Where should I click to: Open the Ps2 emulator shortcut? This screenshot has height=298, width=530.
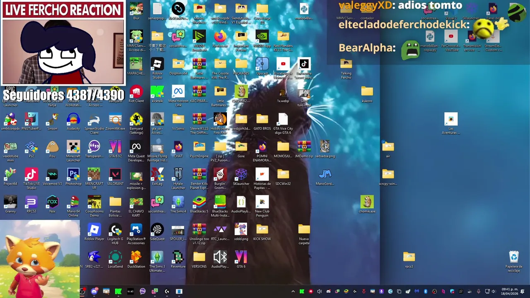(31, 149)
